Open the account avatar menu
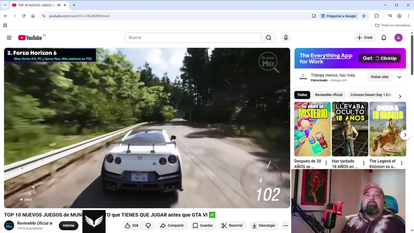Image resolution: width=414 pixels, height=233 pixels. point(398,38)
